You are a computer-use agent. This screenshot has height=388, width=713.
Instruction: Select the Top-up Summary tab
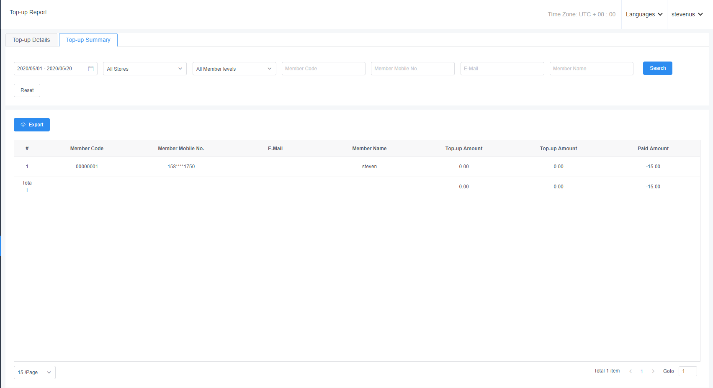click(88, 40)
